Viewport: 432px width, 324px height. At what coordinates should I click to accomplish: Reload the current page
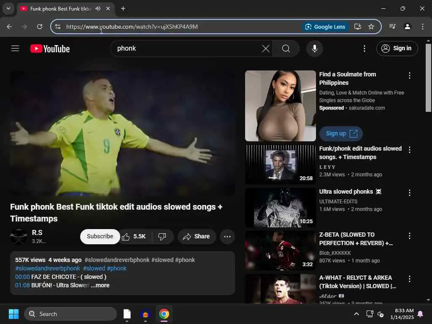[x=40, y=27]
